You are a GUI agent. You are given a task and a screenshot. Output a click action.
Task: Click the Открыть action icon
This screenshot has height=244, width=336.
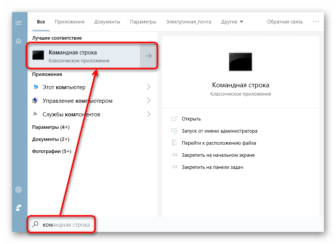tap(174, 119)
